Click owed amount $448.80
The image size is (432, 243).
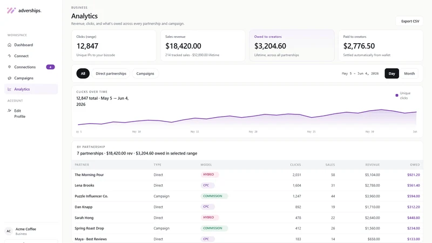click(414, 218)
